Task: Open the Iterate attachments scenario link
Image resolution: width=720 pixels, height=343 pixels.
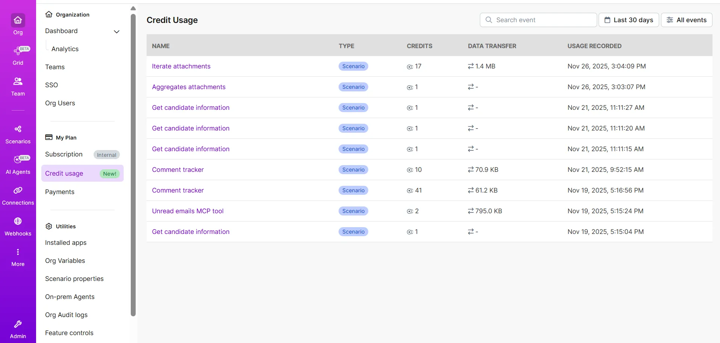Action: [x=181, y=66]
